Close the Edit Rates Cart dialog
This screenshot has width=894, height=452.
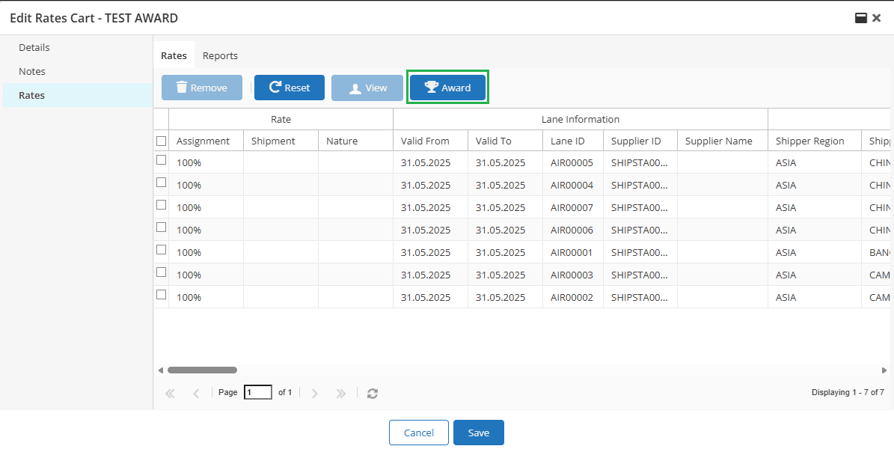pos(877,18)
